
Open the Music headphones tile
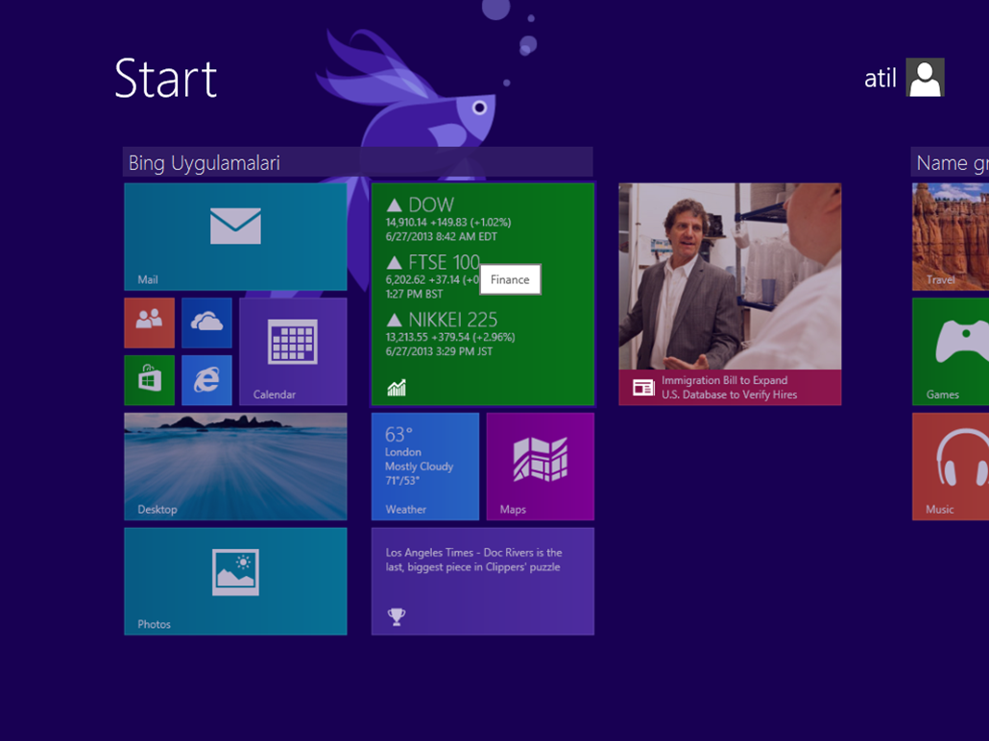951,466
